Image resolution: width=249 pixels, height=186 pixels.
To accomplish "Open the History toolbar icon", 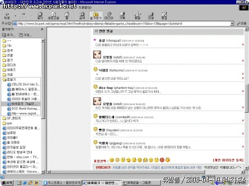I will pos(122,16).
